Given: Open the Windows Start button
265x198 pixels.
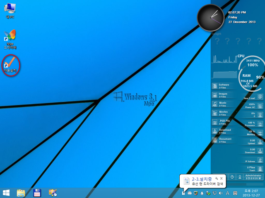Looking at the screenshot, I should point(6,193).
